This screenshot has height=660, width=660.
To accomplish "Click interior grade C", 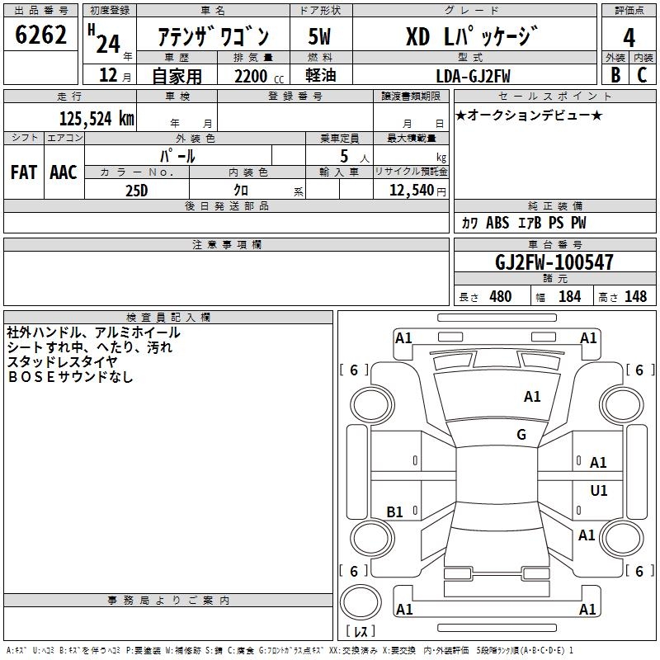I will pos(642,75).
